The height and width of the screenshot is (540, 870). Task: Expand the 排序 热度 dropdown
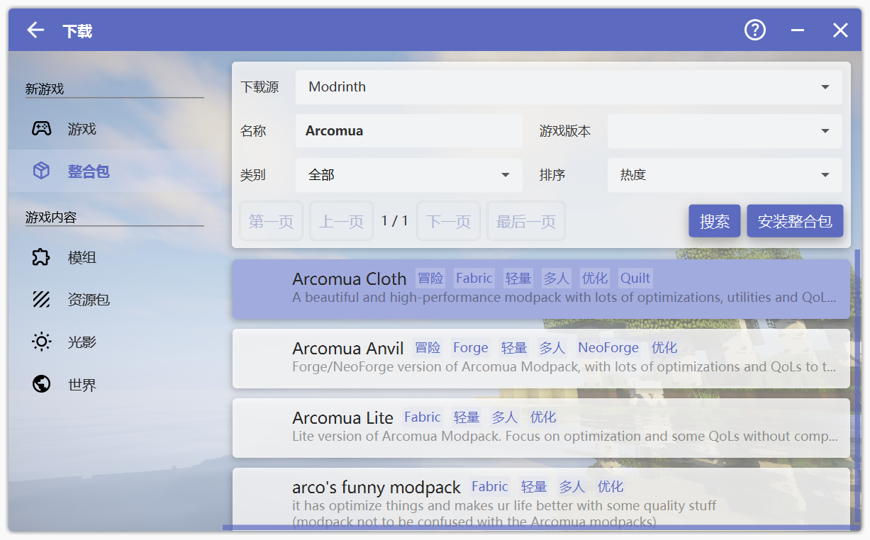(725, 175)
